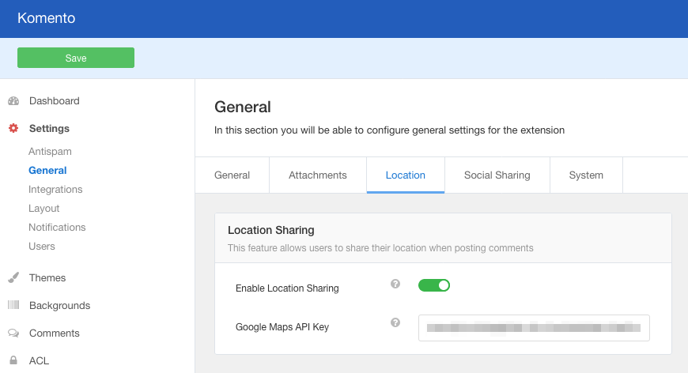Go to Antispam settings

click(50, 151)
